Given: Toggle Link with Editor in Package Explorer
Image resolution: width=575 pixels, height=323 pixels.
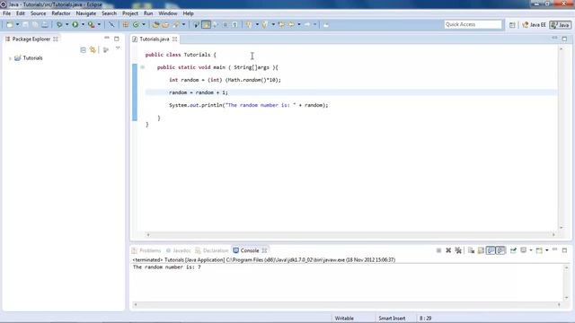Looking at the screenshot, I should [93, 50].
